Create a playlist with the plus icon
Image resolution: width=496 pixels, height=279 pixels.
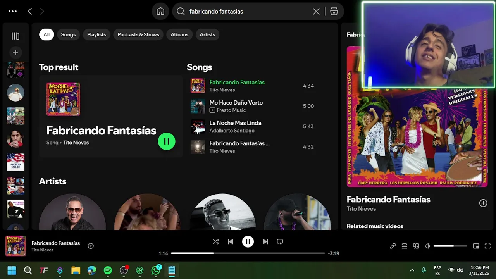click(15, 53)
